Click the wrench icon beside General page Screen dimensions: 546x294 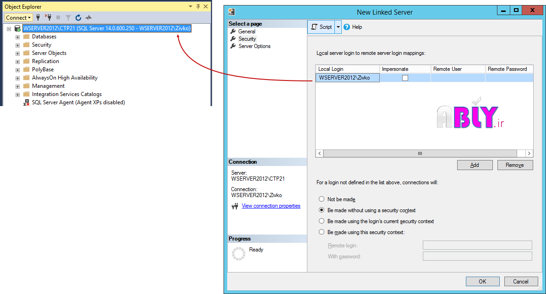[x=233, y=31]
